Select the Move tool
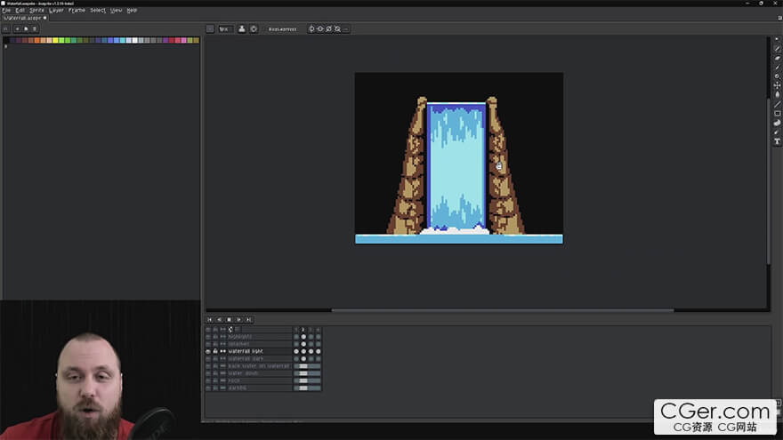 pyautogui.click(x=777, y=86)
